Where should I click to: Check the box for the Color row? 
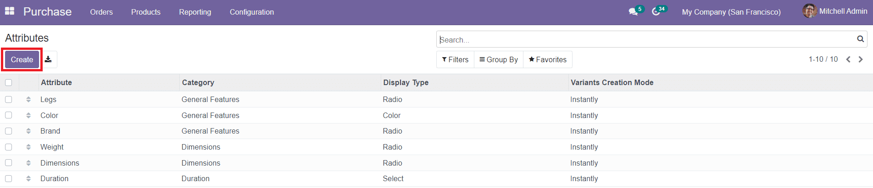pos(9,115)
